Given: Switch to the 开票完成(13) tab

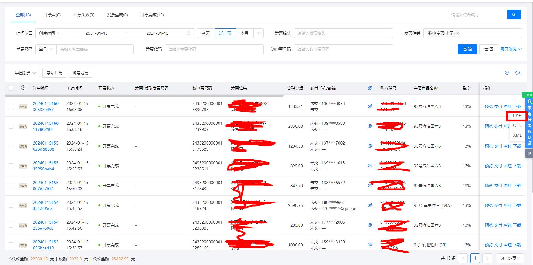Looking at the screenshot, I should [x=152, y=15].
